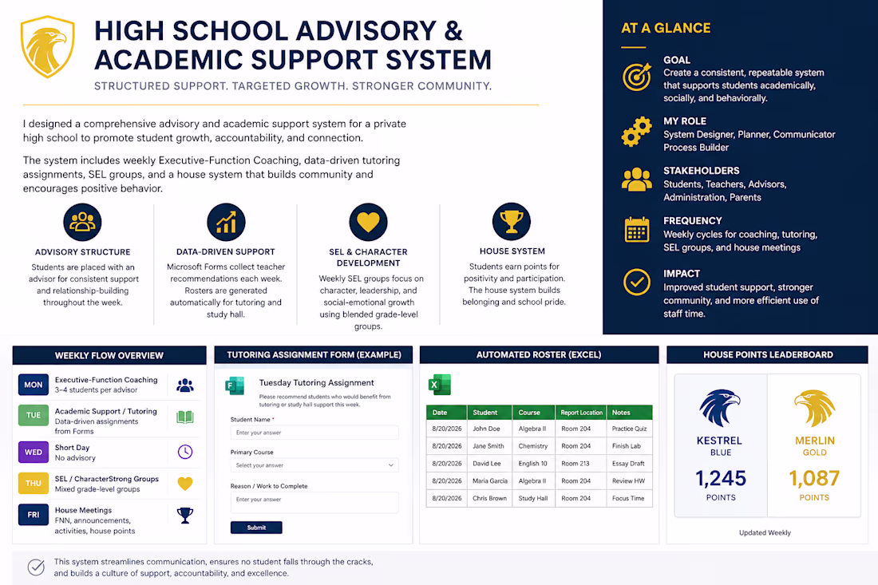Image resolution: width=878 pixels, height=585 pixels.
Task: Click the Advisory Structure people icon
Action: click(x=82, y=222)
